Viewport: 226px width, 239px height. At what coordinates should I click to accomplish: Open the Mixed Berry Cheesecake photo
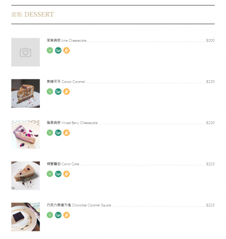pos(25,134)
